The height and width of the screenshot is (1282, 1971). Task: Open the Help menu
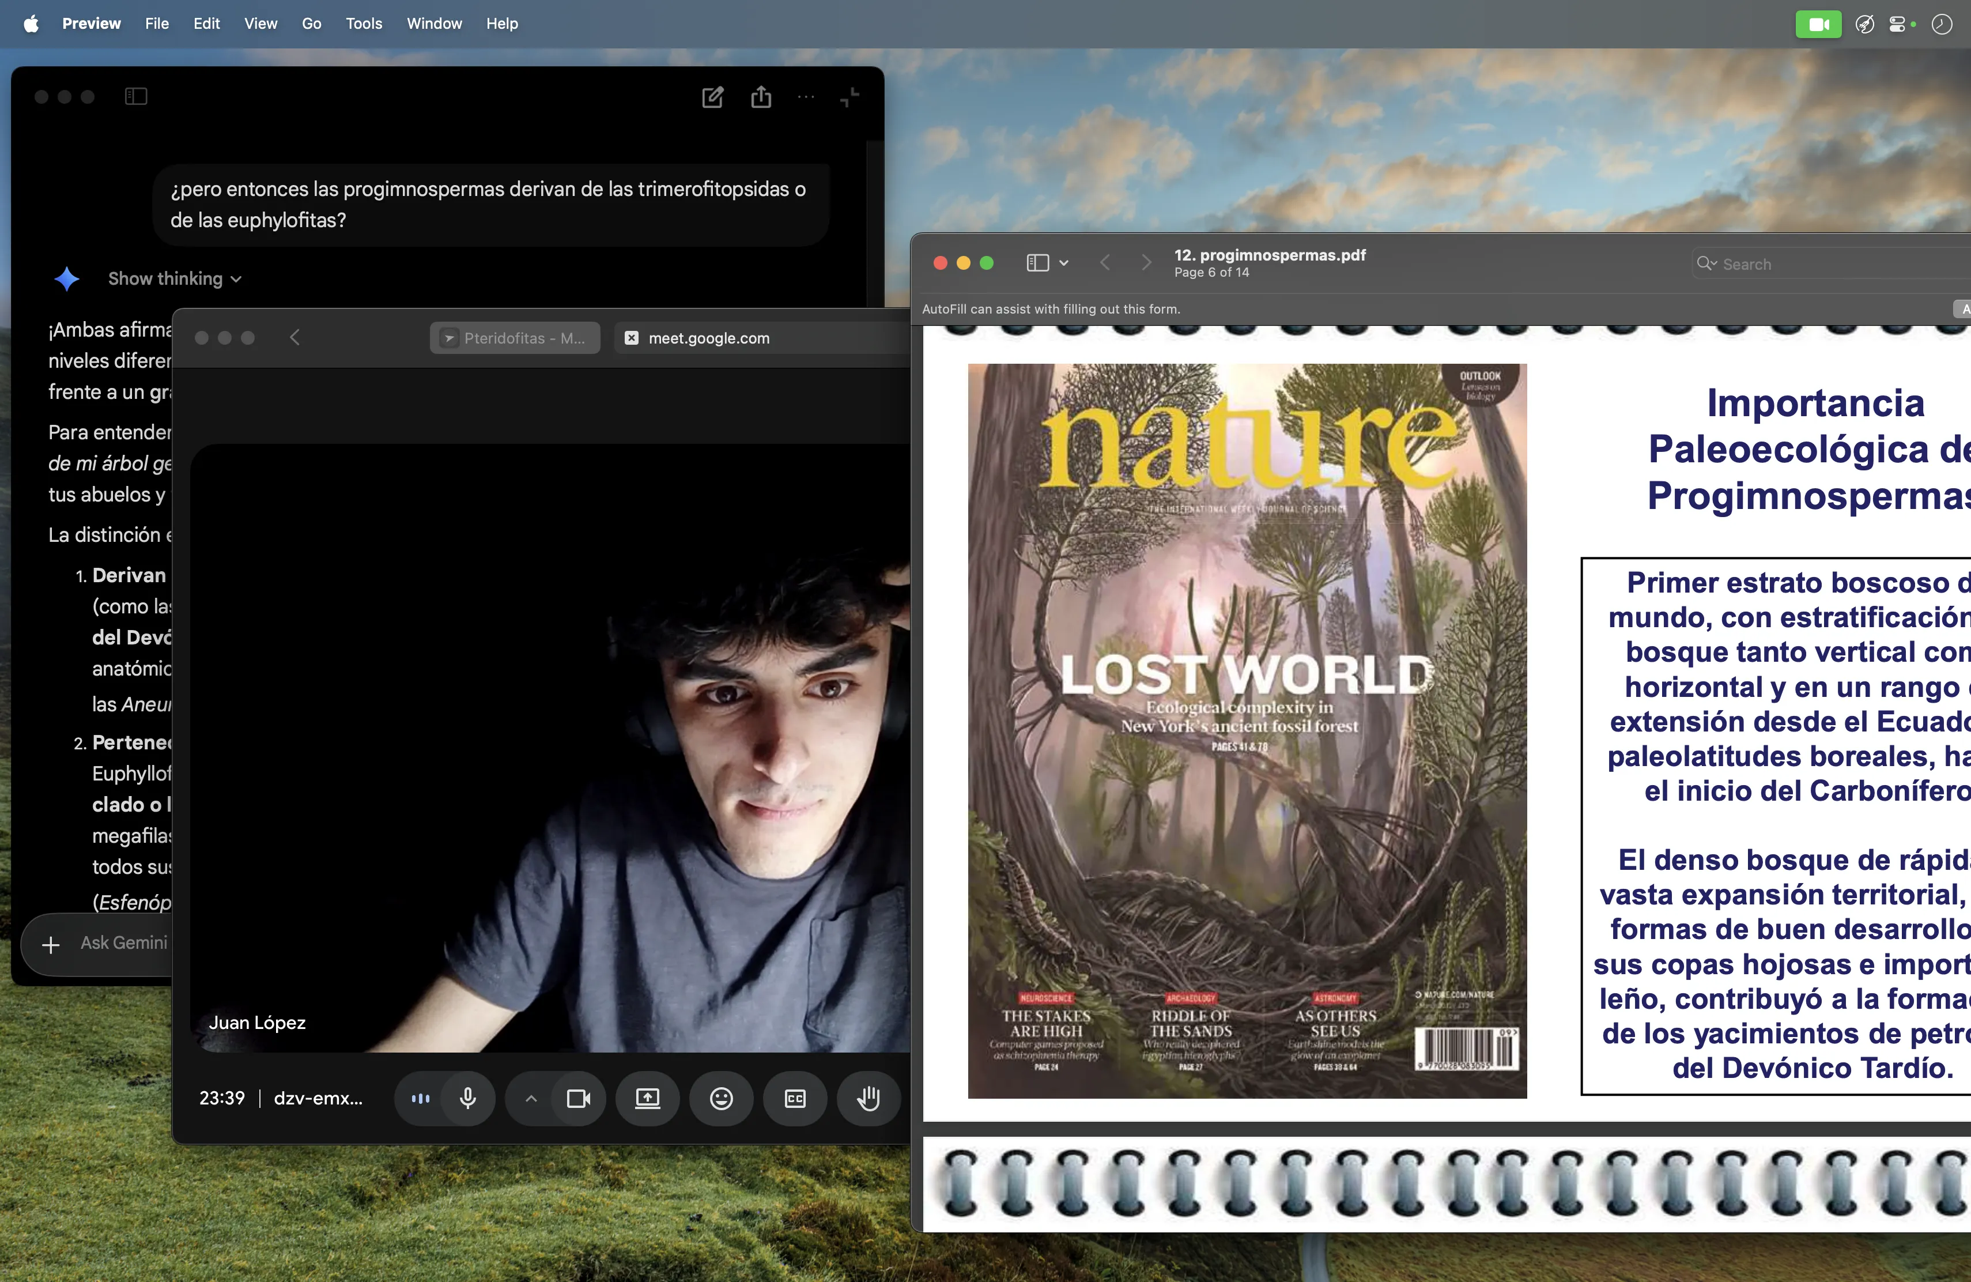[x=502, y=23]
